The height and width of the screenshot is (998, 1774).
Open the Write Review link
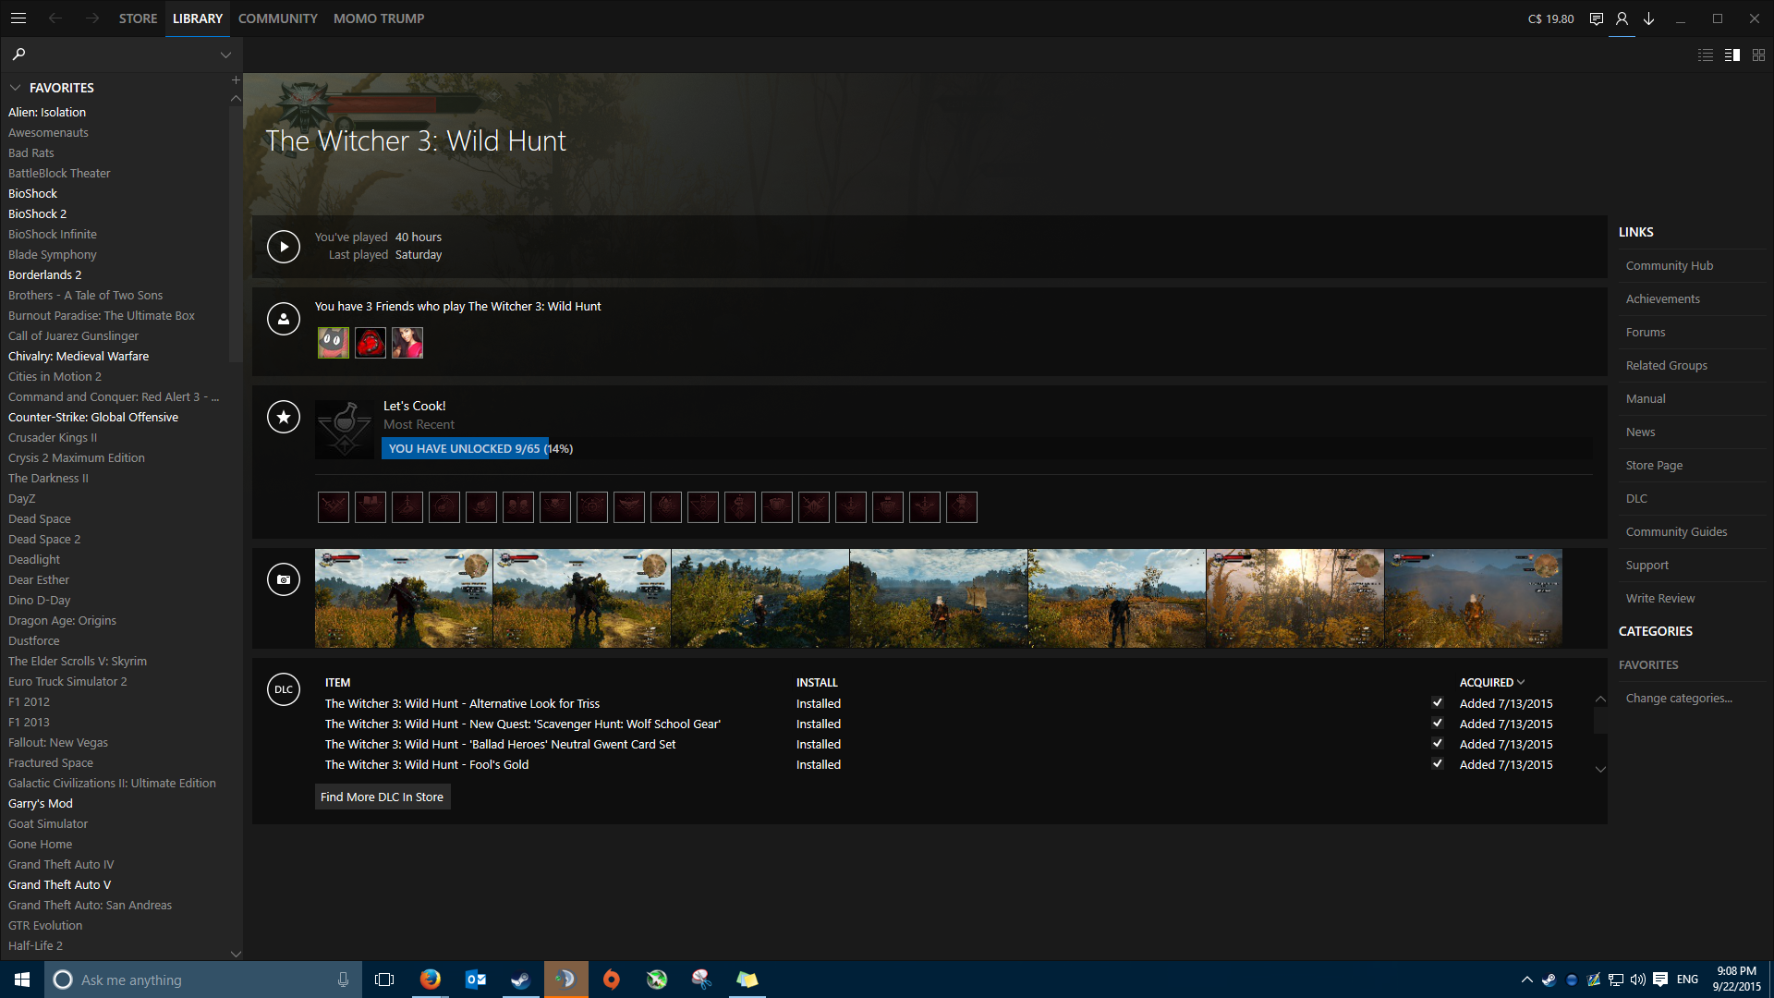click(x=1660, y=598)
